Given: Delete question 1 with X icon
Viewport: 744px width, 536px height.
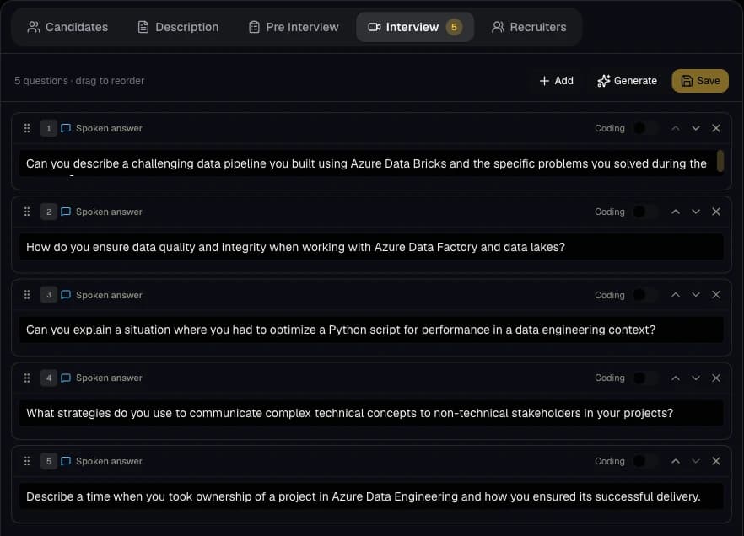Looking at the screenshot, I should click(716, 128).
